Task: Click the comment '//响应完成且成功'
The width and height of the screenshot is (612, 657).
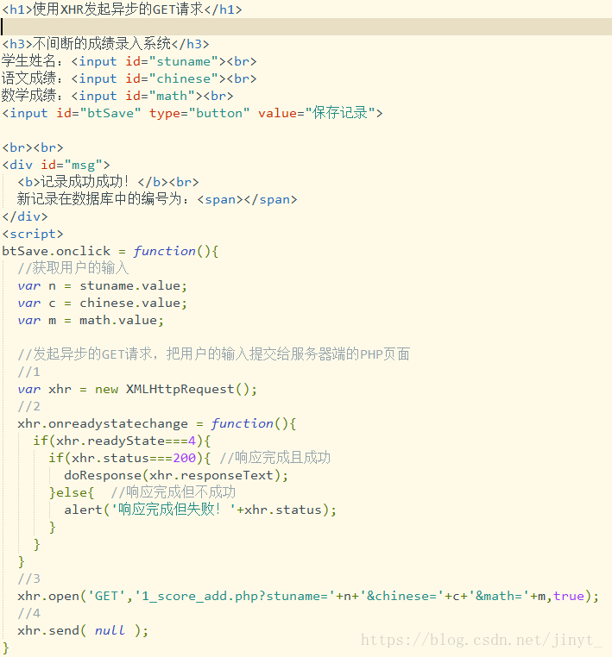Action: pyautogui.click(x=275, y=458)
